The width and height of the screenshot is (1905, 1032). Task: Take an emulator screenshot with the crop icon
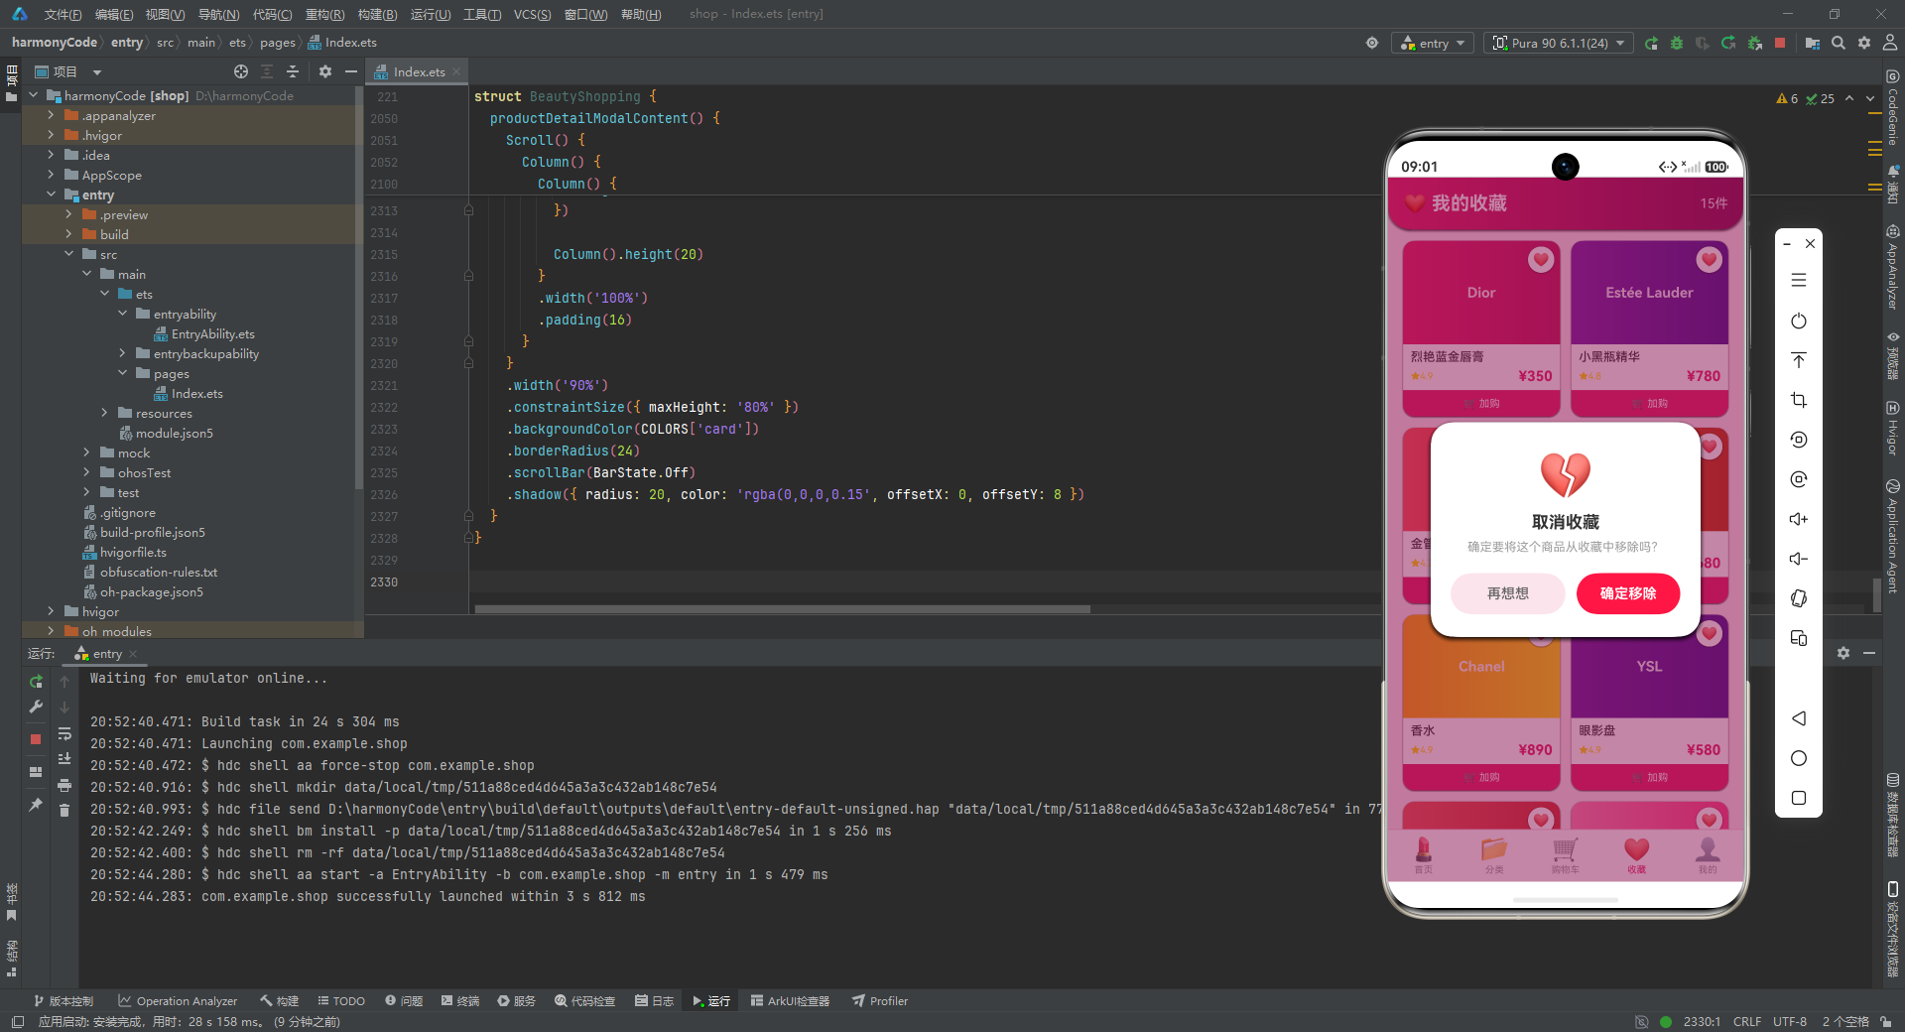(x=1799, y=400)
